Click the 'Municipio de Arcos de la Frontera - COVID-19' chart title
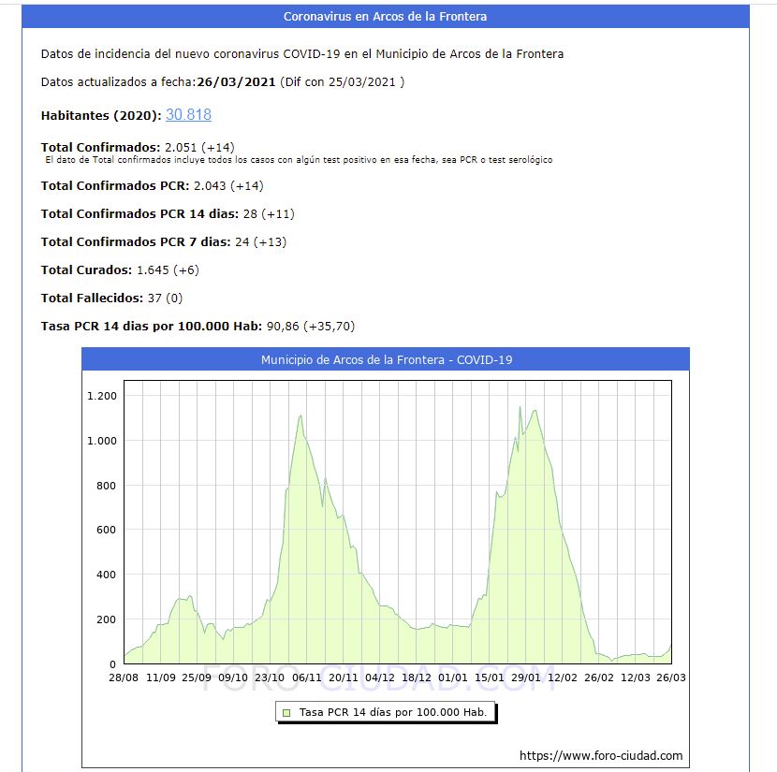The height and width of the screenshot is (772, 777). (387, 359)
